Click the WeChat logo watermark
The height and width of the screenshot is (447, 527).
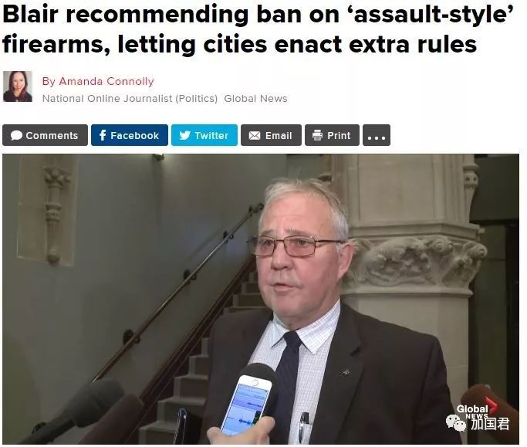(x=456, y=423)
